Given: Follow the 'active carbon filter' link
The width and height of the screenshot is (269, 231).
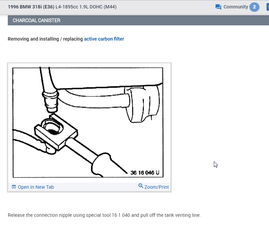Looking at the screenshot, I should point(104,39).
